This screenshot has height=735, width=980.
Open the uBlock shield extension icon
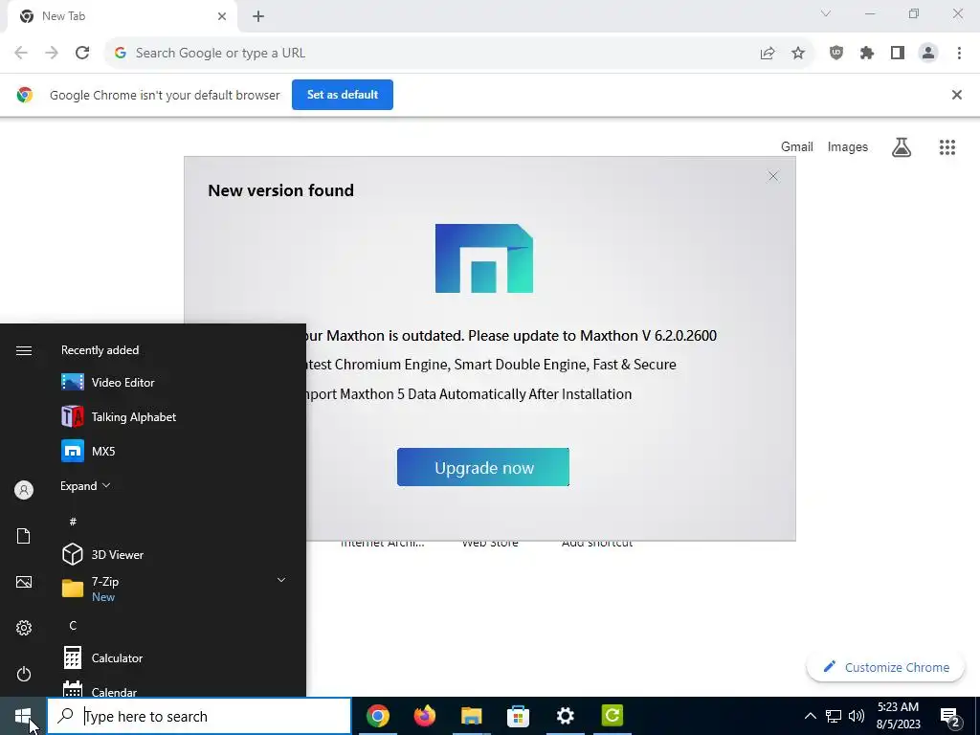tap(836, 54)
